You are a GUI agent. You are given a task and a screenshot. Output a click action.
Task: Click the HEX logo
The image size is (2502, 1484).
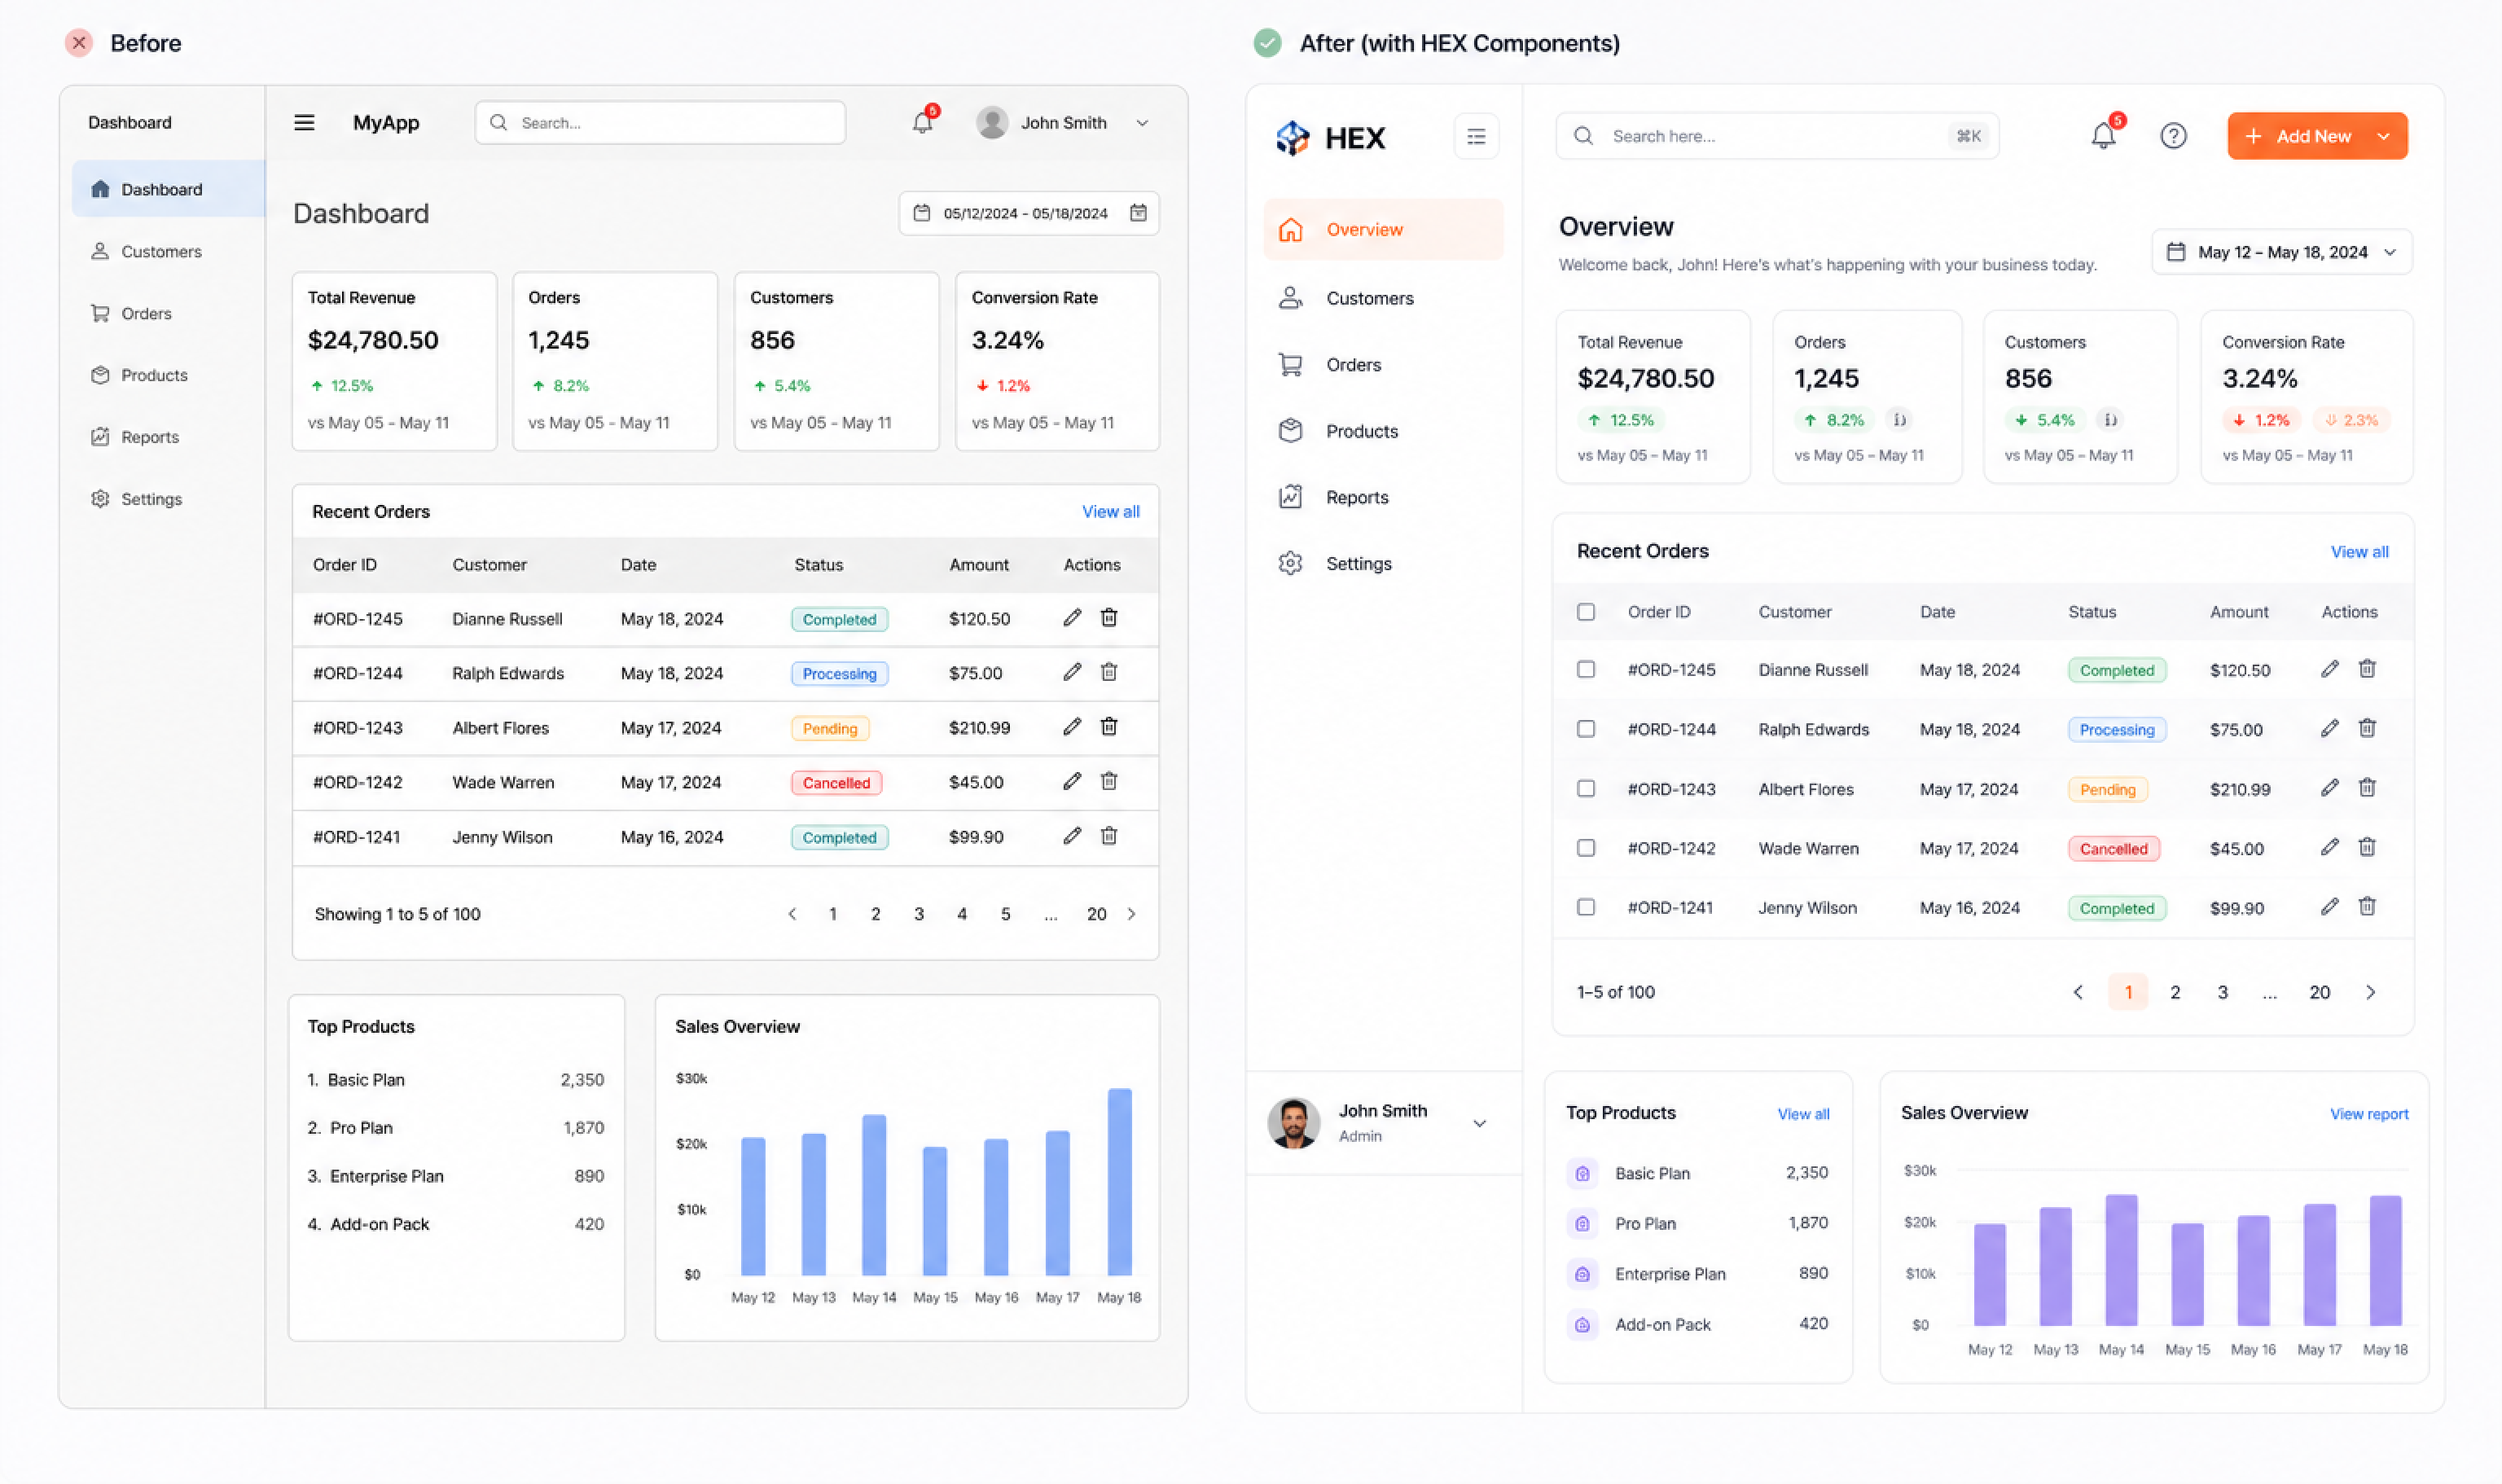point(1331,137)
